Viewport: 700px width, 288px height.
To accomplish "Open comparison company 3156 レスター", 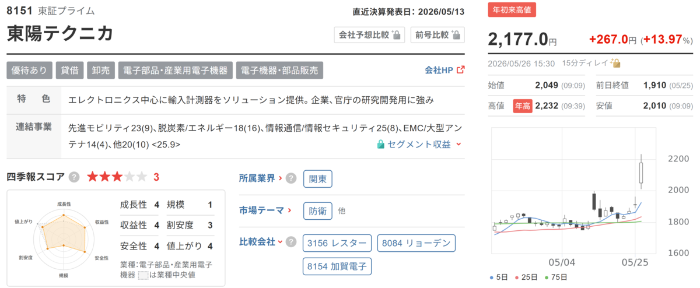I will tap(338, 243).
